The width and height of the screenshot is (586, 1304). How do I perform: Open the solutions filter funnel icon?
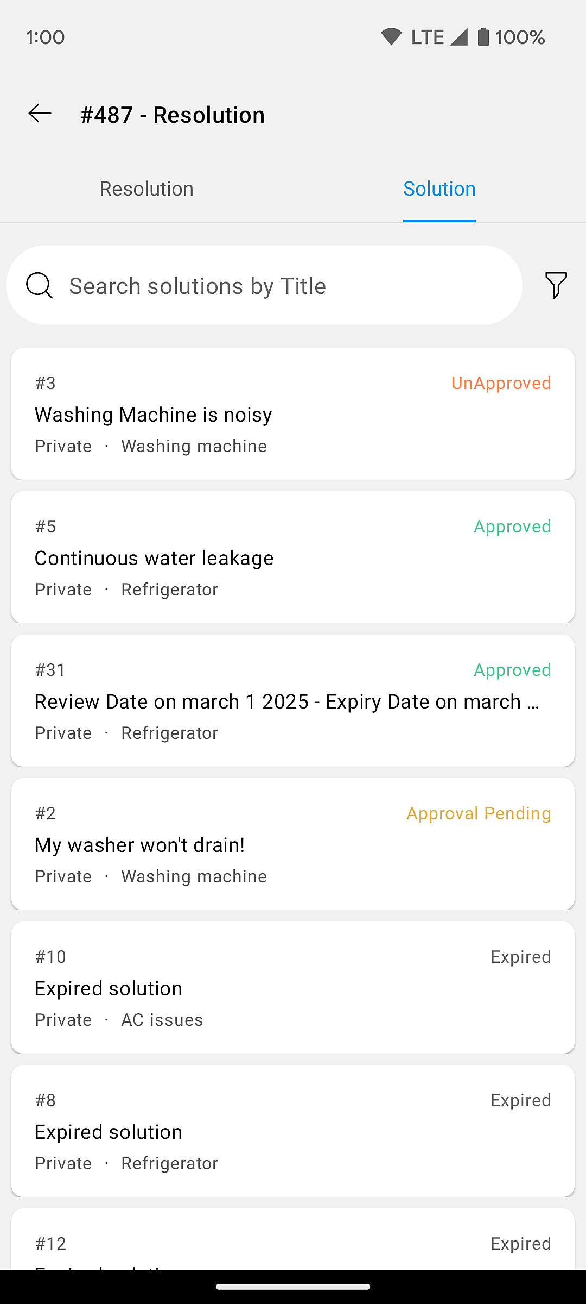556,285
